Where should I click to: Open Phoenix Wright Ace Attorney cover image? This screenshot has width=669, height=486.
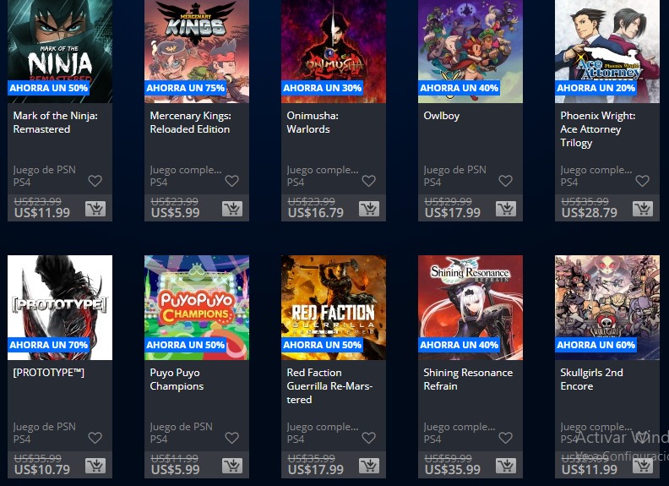[607, 52]
